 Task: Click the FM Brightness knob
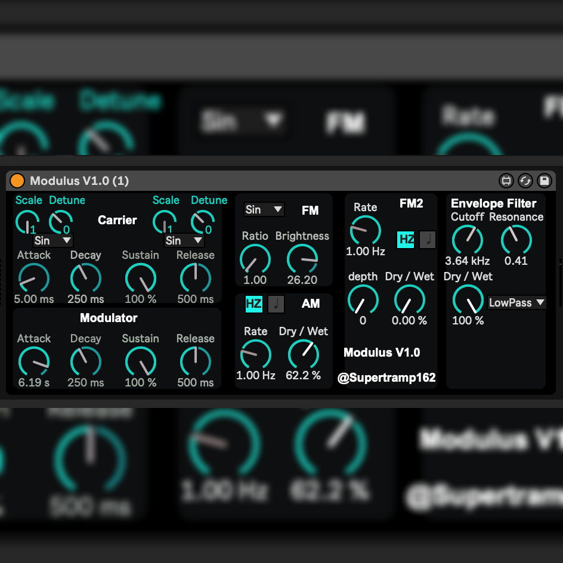click(302, 259)
